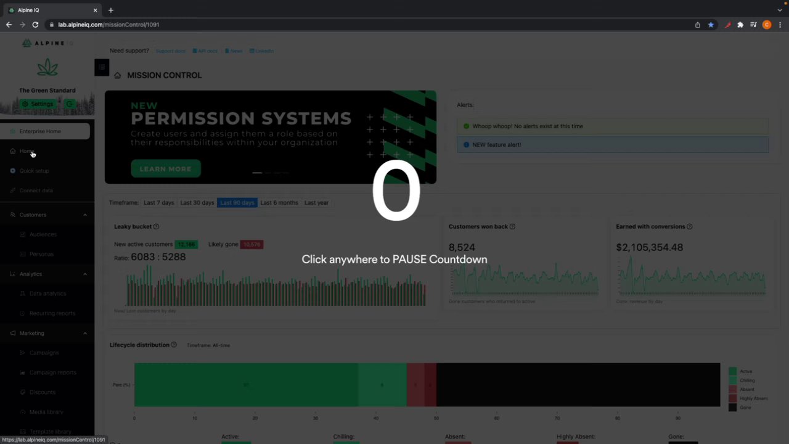
Task: Collapse the Customers section chevron
Action: coord(85,215)
